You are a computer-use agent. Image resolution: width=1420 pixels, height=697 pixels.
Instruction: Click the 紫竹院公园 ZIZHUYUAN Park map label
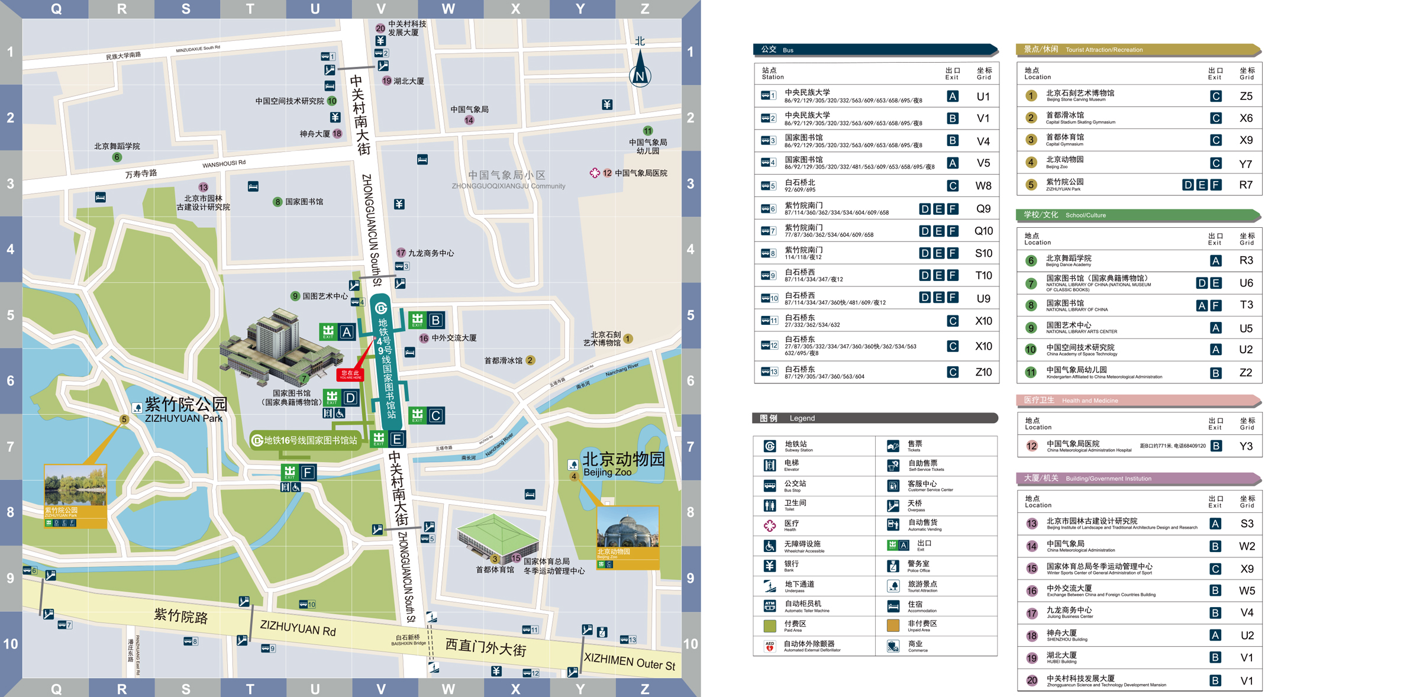tap(186, 410)
